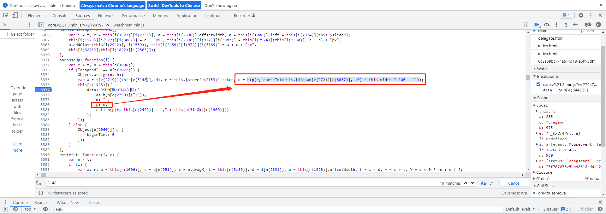Collapse the Breakpoints section
This screenshot has height=214, width=606.
[x=548, y=77]
